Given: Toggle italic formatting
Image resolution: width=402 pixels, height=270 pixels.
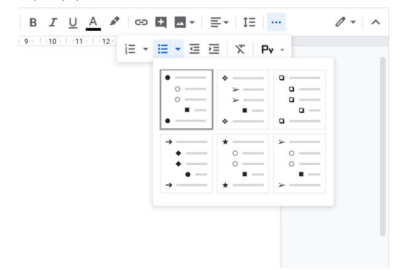Looking at the screenshot, I should 53,22.
